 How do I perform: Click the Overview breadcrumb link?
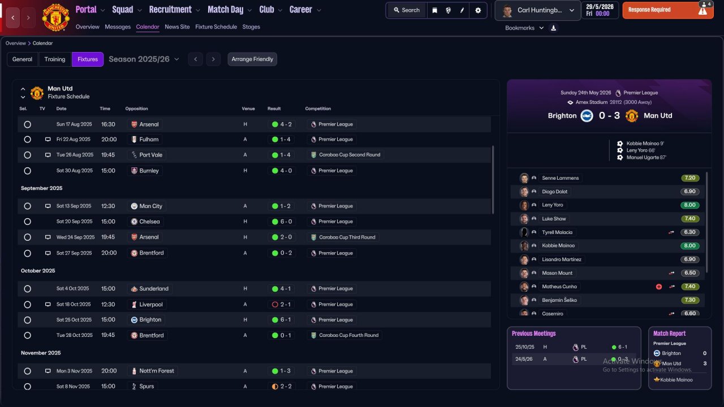[16, 44]
